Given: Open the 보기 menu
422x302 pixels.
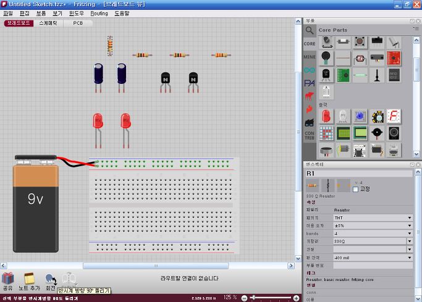Looking at the screenshot, I should pyautogui.click(x=57, y=13).
